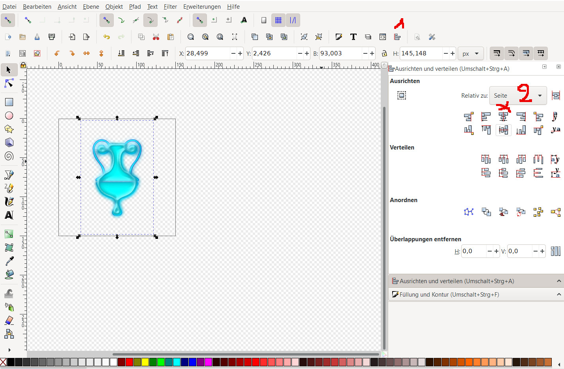
Task: Select the node editing tool
Action: point(9,83)
